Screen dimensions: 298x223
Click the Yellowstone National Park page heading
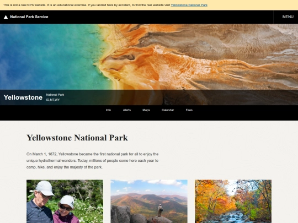click(x=77, y=138)
